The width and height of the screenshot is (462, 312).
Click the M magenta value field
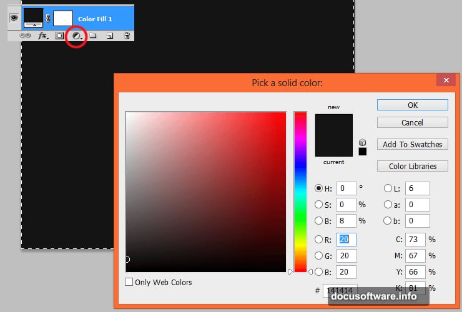[x=415, y=256]
